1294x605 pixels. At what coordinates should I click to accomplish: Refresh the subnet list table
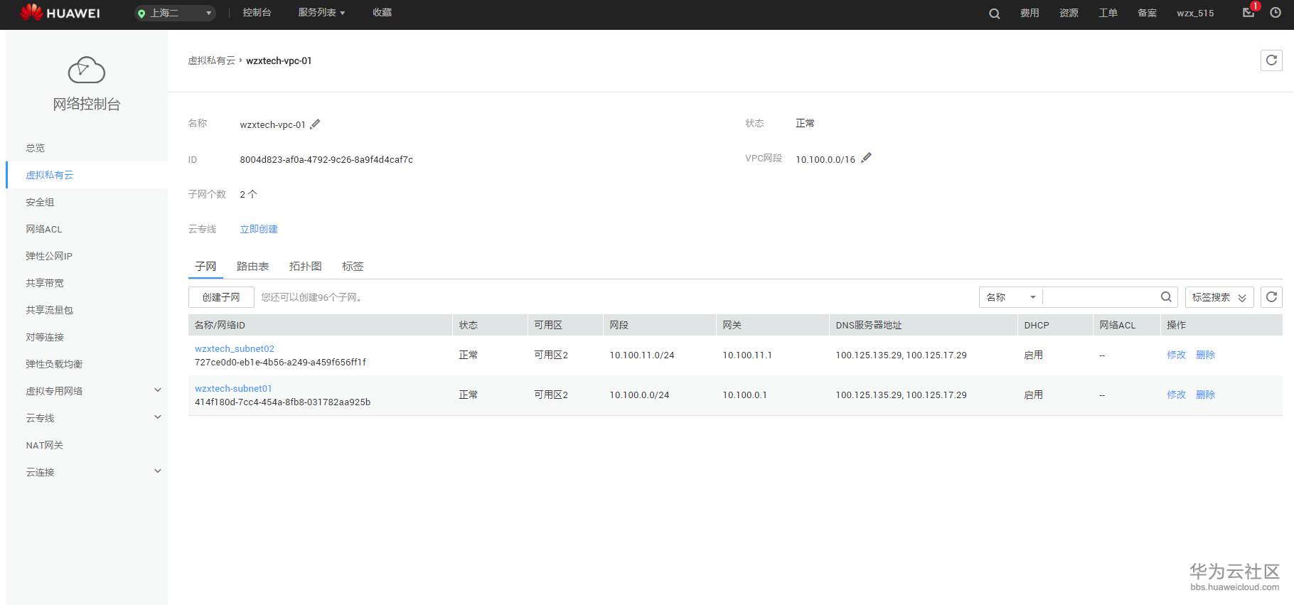tap(1272, 297)
